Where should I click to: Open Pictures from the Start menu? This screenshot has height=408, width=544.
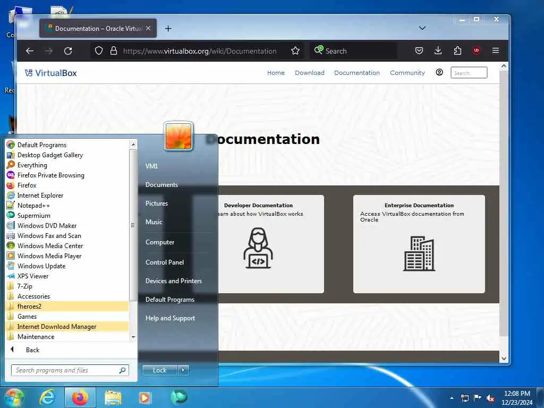click(157, 203)
